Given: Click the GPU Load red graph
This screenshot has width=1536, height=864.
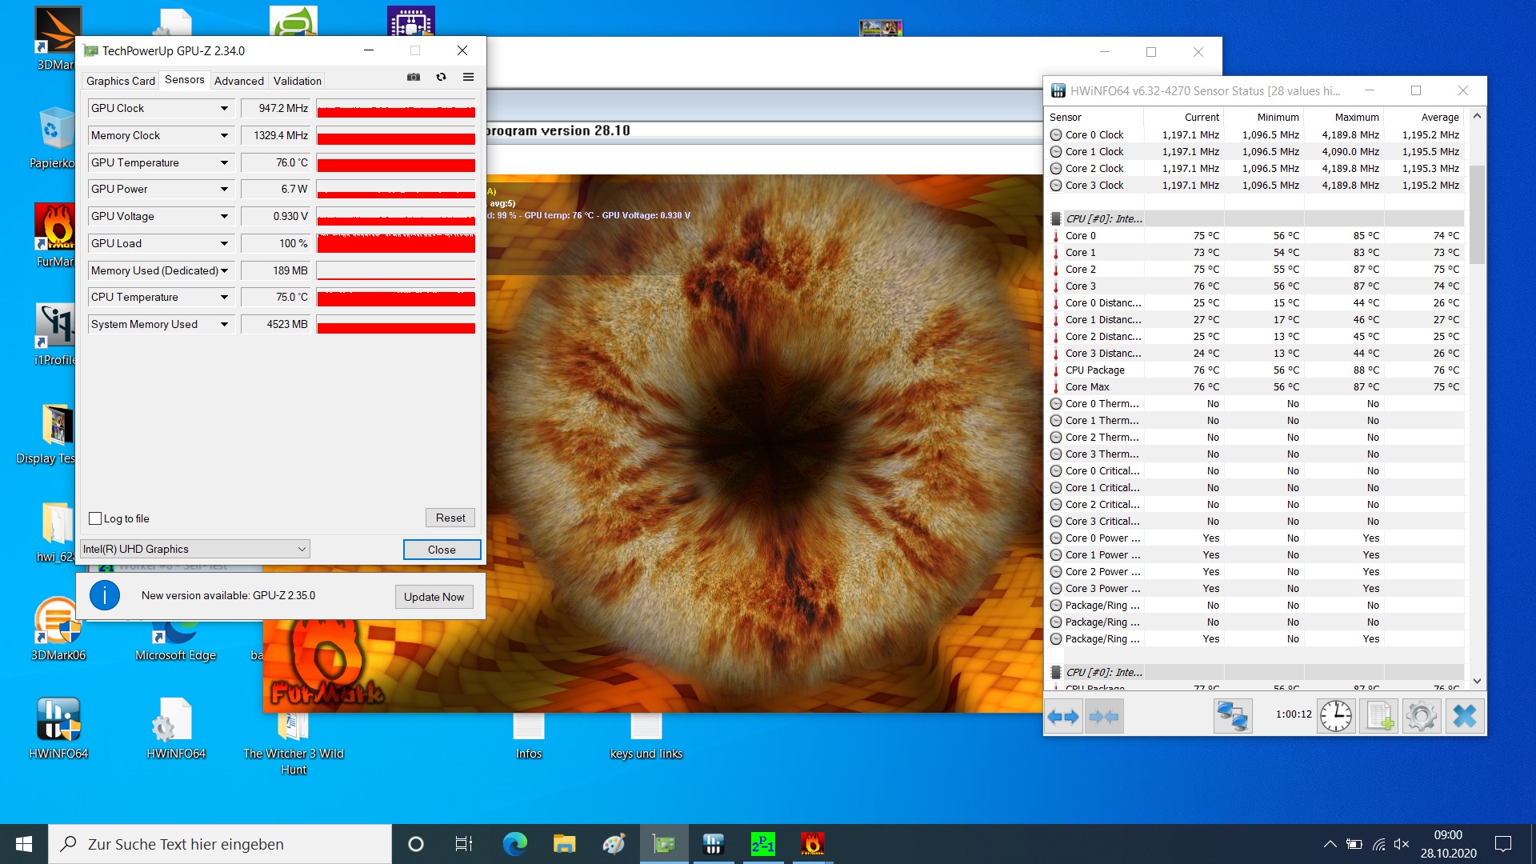Looking at the screenshot, I should (x=396, y=243).
